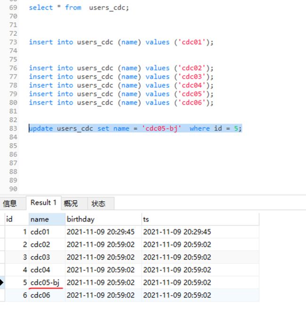Click the insert statement with 'cdc01'
306x313 pixels.
click(x=121, y=42)
